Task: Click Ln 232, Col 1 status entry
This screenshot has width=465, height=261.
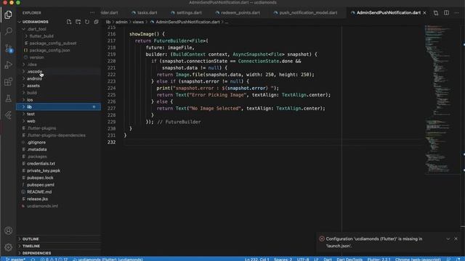Action: point(256,260)
